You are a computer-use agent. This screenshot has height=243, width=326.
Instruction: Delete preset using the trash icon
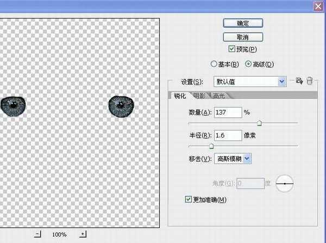[310, 81]
